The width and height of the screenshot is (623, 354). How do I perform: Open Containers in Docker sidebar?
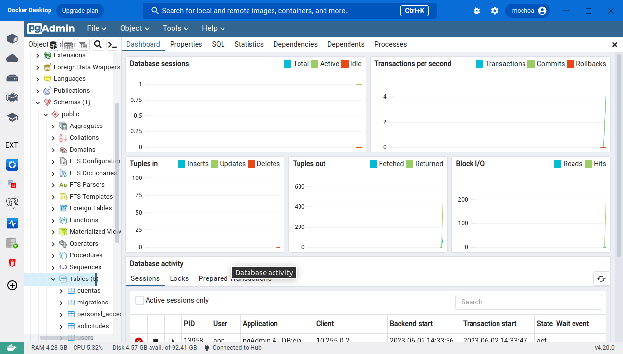coord(12,39)
